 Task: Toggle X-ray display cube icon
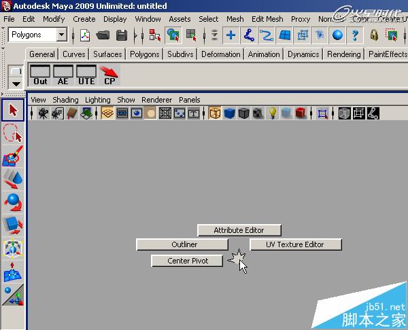(x=345, y=113)
